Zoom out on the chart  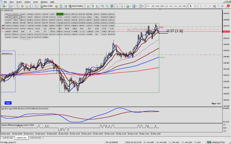107,6
